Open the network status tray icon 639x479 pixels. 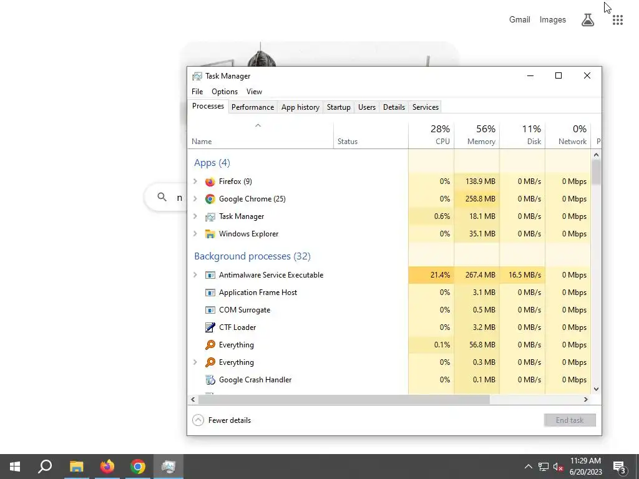(x=544, y=467)
